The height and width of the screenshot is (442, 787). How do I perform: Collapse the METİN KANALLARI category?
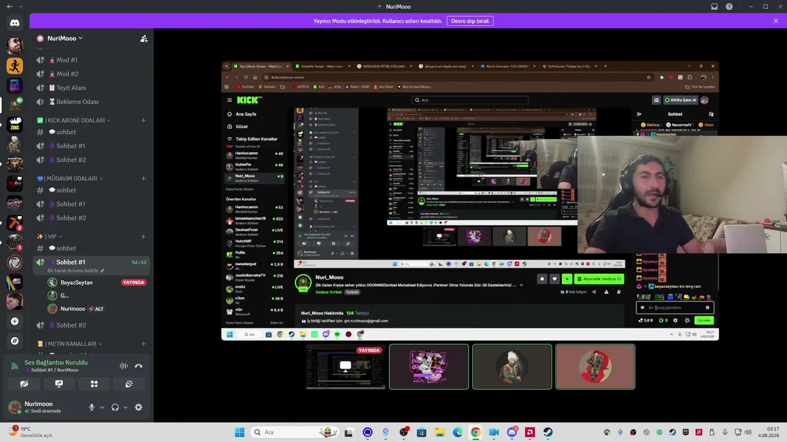tap(69, 344)
